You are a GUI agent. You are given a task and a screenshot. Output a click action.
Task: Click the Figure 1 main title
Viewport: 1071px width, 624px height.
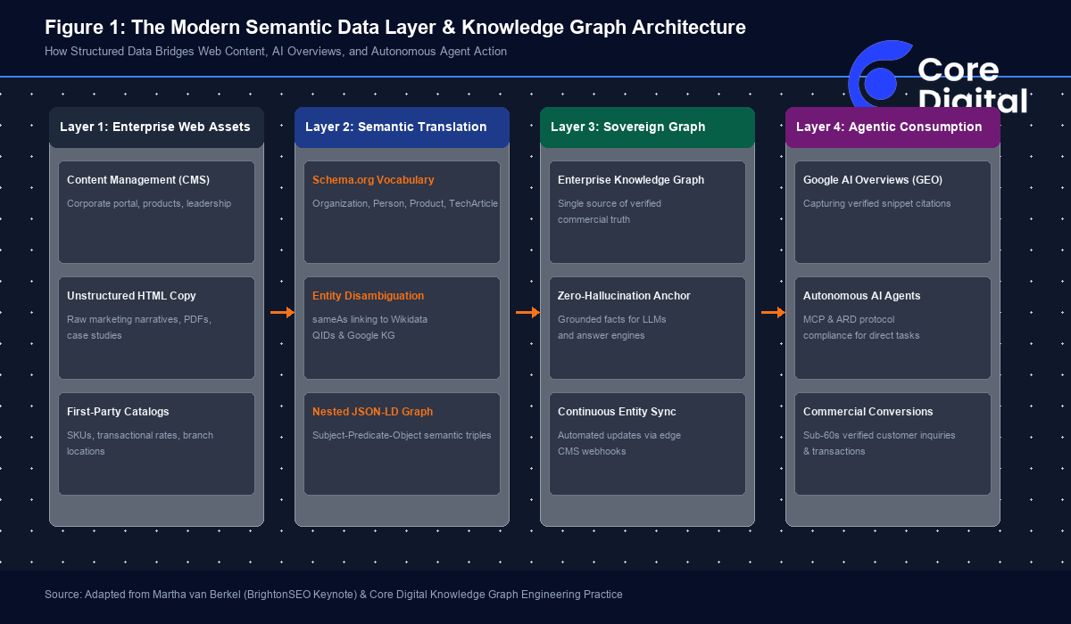point(395,28)
